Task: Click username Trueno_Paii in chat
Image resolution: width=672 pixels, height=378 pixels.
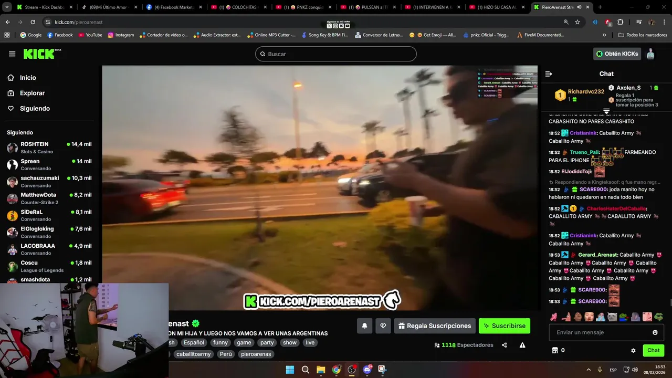Action: [584, 152]
